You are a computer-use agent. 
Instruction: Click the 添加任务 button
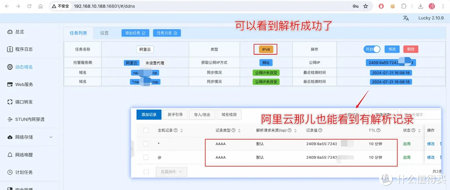(x=135, y=33)
